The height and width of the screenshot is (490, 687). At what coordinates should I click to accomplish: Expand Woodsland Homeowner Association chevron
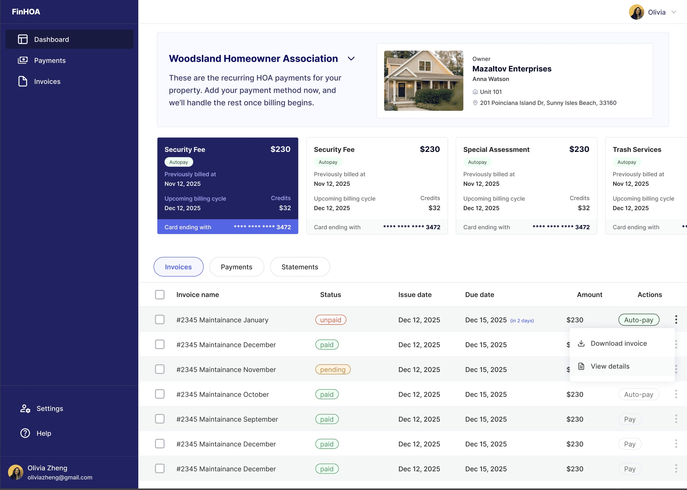[x=351, y=59]
